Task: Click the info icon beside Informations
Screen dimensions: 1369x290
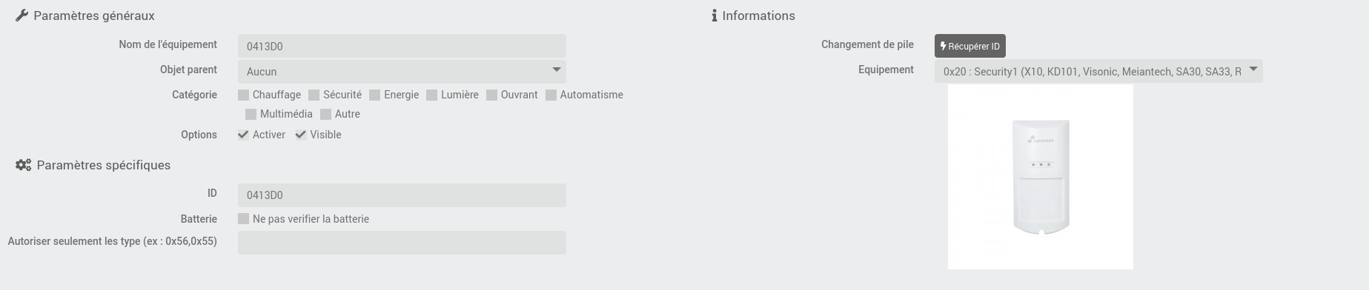Action: pos(715,16)
